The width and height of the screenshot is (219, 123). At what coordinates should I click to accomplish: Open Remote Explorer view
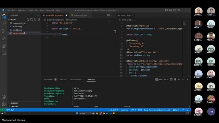coord(4,53)
